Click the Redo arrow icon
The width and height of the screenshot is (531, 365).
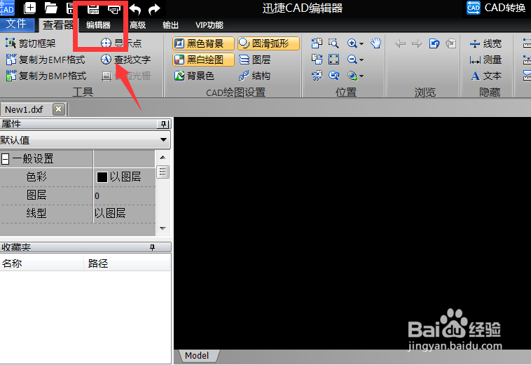154,9
